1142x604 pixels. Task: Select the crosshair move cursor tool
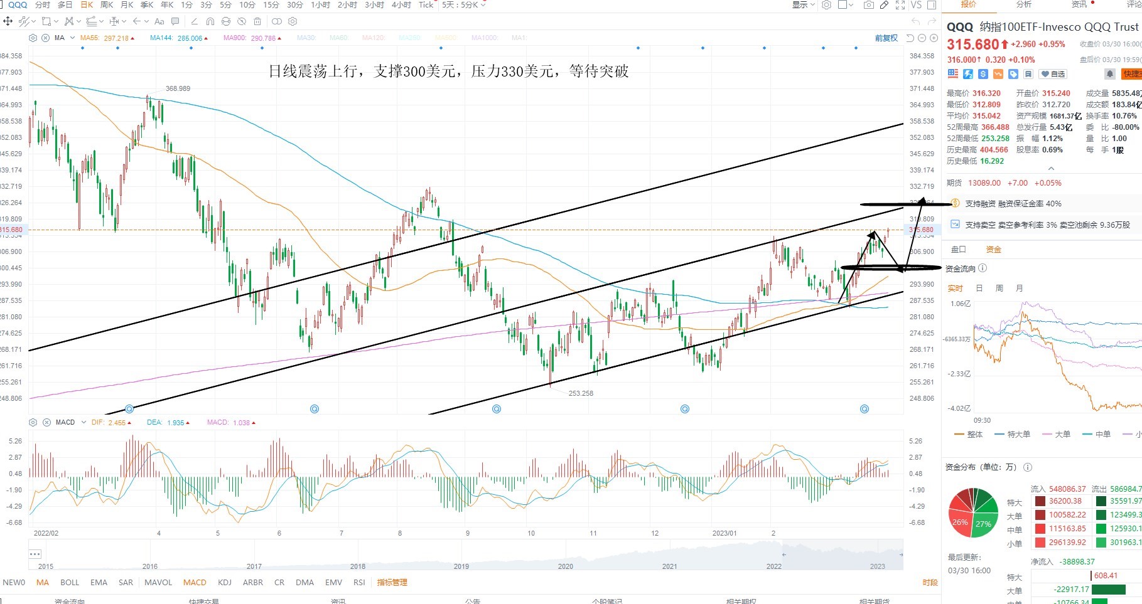8,21
